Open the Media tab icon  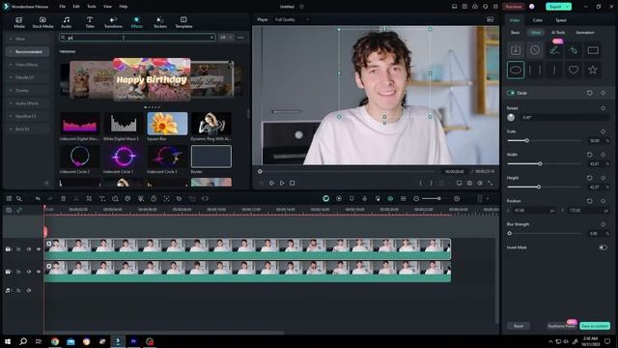pyautogui.click(x=19, y=22)
